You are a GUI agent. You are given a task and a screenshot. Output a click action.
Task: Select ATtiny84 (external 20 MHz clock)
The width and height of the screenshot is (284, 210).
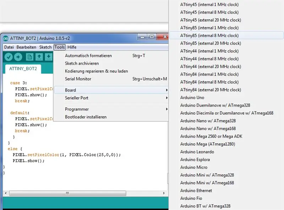226,90
